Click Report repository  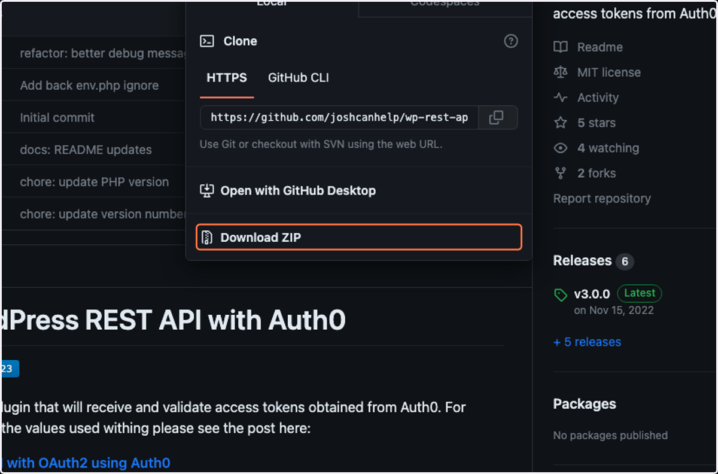[x=602, y=198]
